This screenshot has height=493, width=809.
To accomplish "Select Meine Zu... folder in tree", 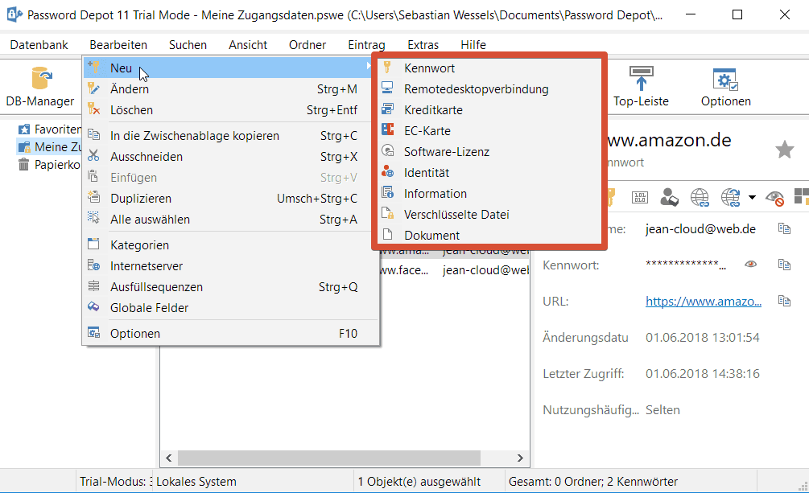I will click(x=50, y=146).
